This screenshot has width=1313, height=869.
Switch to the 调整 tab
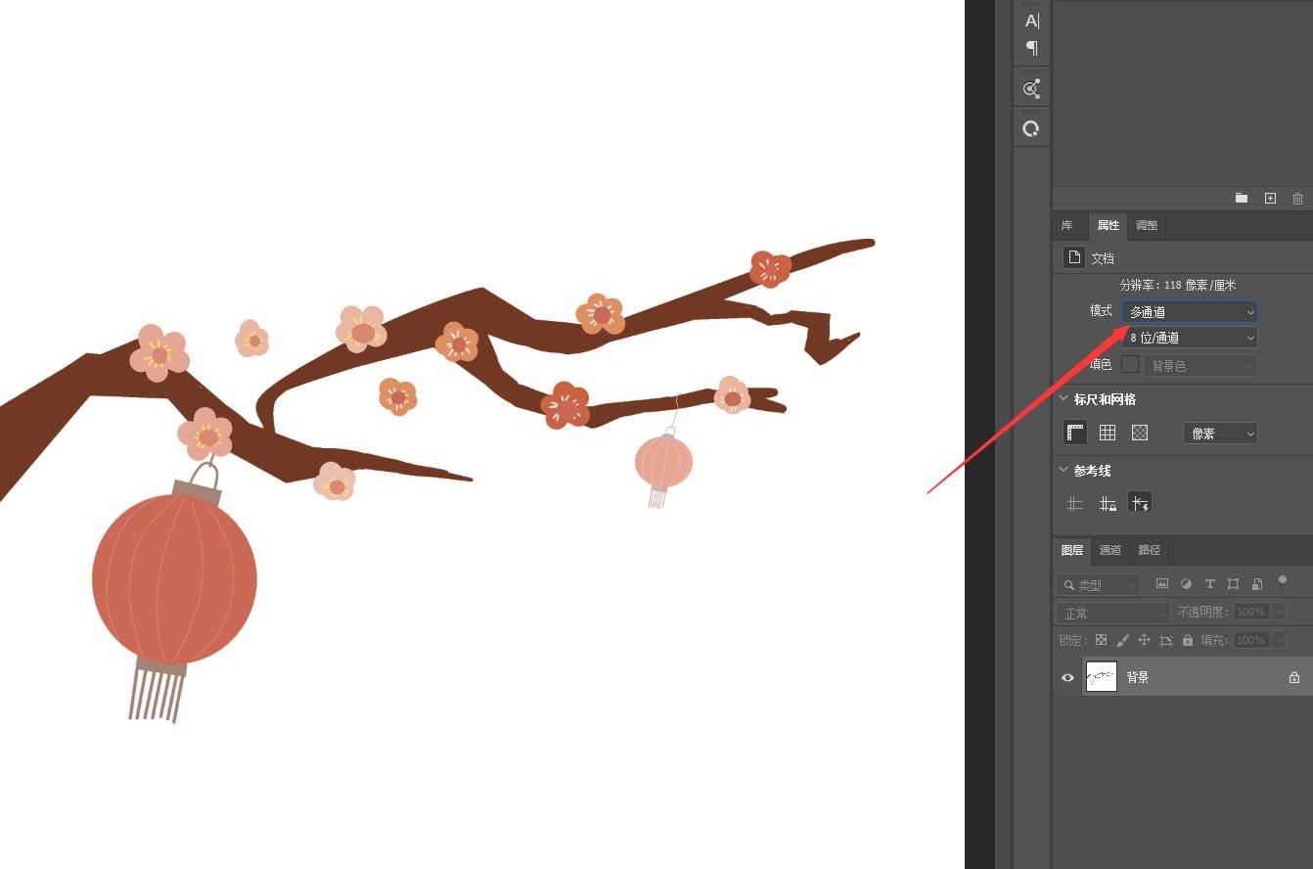point(1147,226)
